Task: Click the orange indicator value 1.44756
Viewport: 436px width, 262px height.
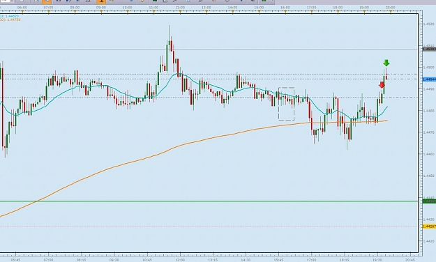Action: (14, 20)
